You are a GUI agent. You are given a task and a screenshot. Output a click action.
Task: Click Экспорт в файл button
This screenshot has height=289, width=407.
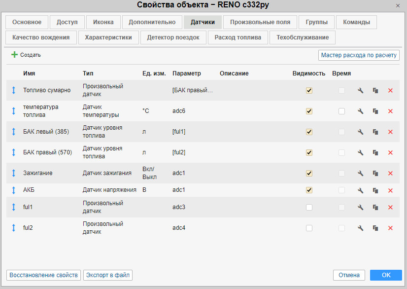108,275
